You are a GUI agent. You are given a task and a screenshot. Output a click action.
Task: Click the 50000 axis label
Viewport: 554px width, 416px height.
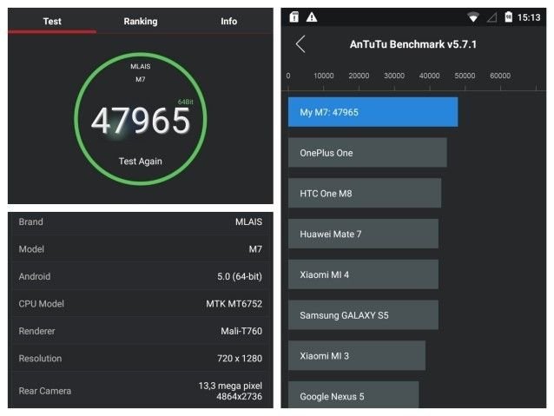pyautogui.click(x=465, y=76)
